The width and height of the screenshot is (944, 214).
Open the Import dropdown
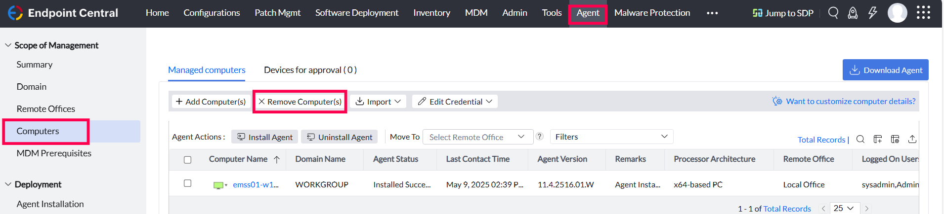click(x=378, y=102)
